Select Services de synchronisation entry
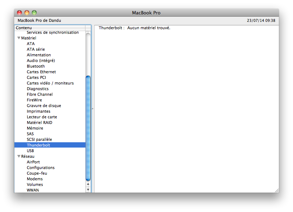 point(53,32)
